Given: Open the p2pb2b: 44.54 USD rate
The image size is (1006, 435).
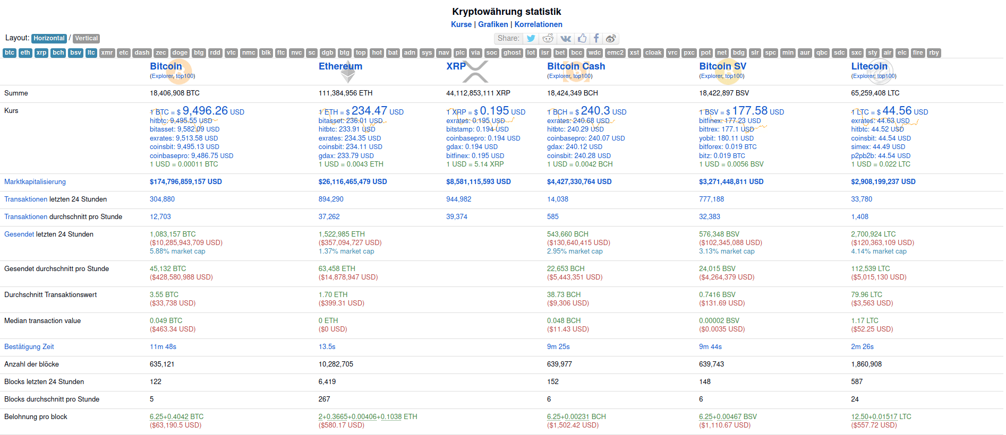Looking at the screenshot, I should [881, 156].
